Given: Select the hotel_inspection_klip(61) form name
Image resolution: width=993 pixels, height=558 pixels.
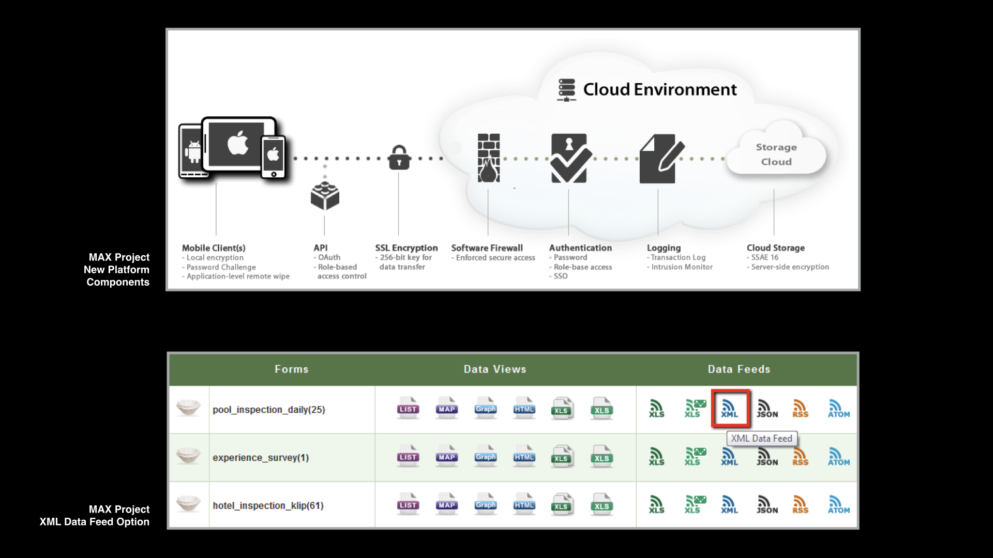Looking at the screenshot, I should pos(268,506).
